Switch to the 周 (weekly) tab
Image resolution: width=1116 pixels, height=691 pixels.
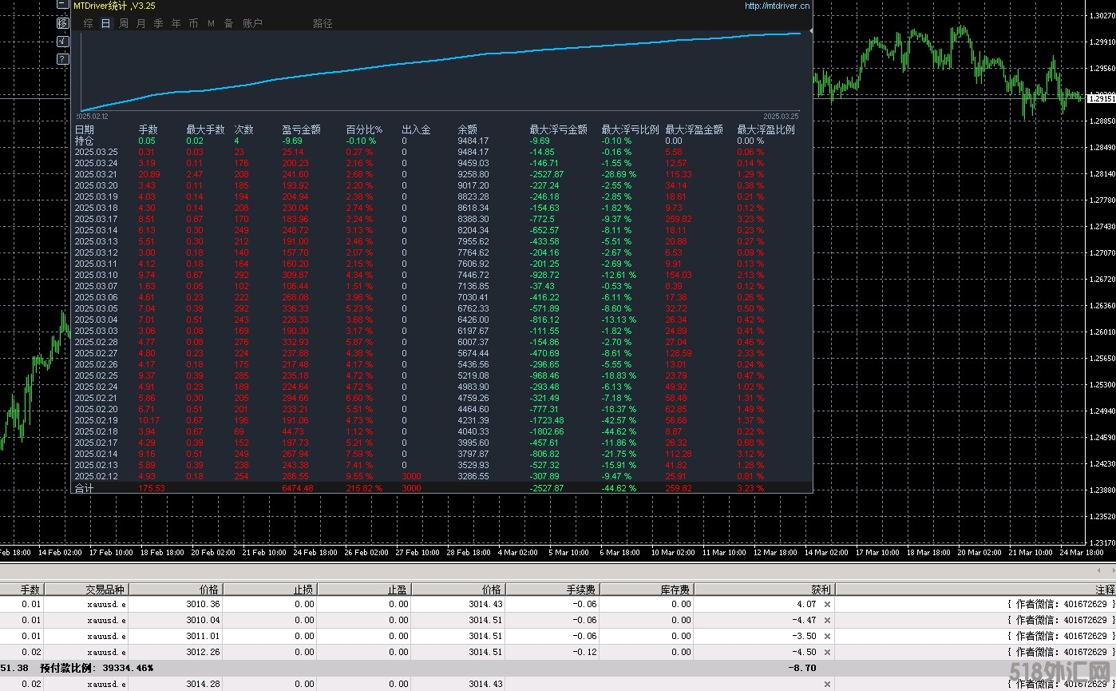point(124,24)
